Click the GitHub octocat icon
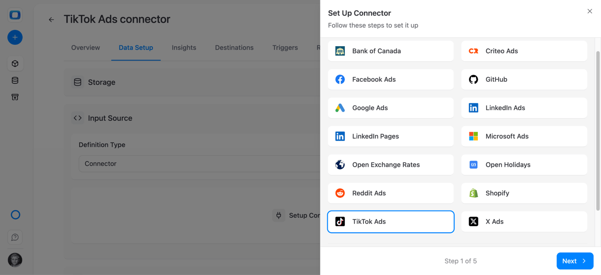The image size is (601, 275). tap(473, 80)
